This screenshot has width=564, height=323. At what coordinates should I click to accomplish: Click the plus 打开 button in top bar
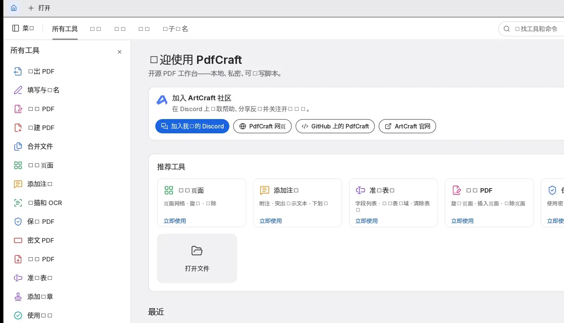[39, 8]
